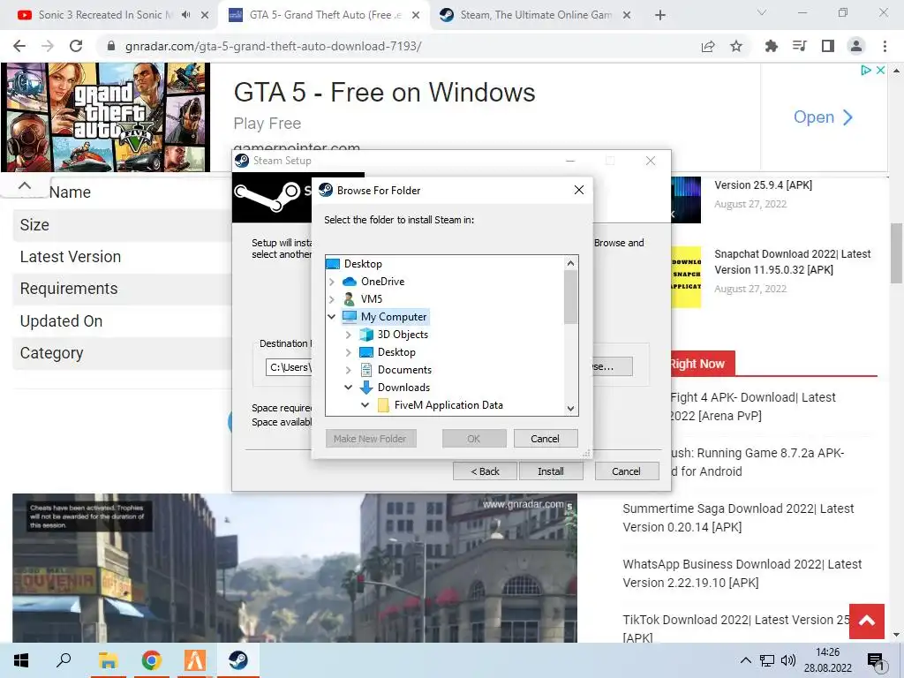Click the browser forward arrow
This screenshot has width=904, height=678.
(x=48, y=46)
